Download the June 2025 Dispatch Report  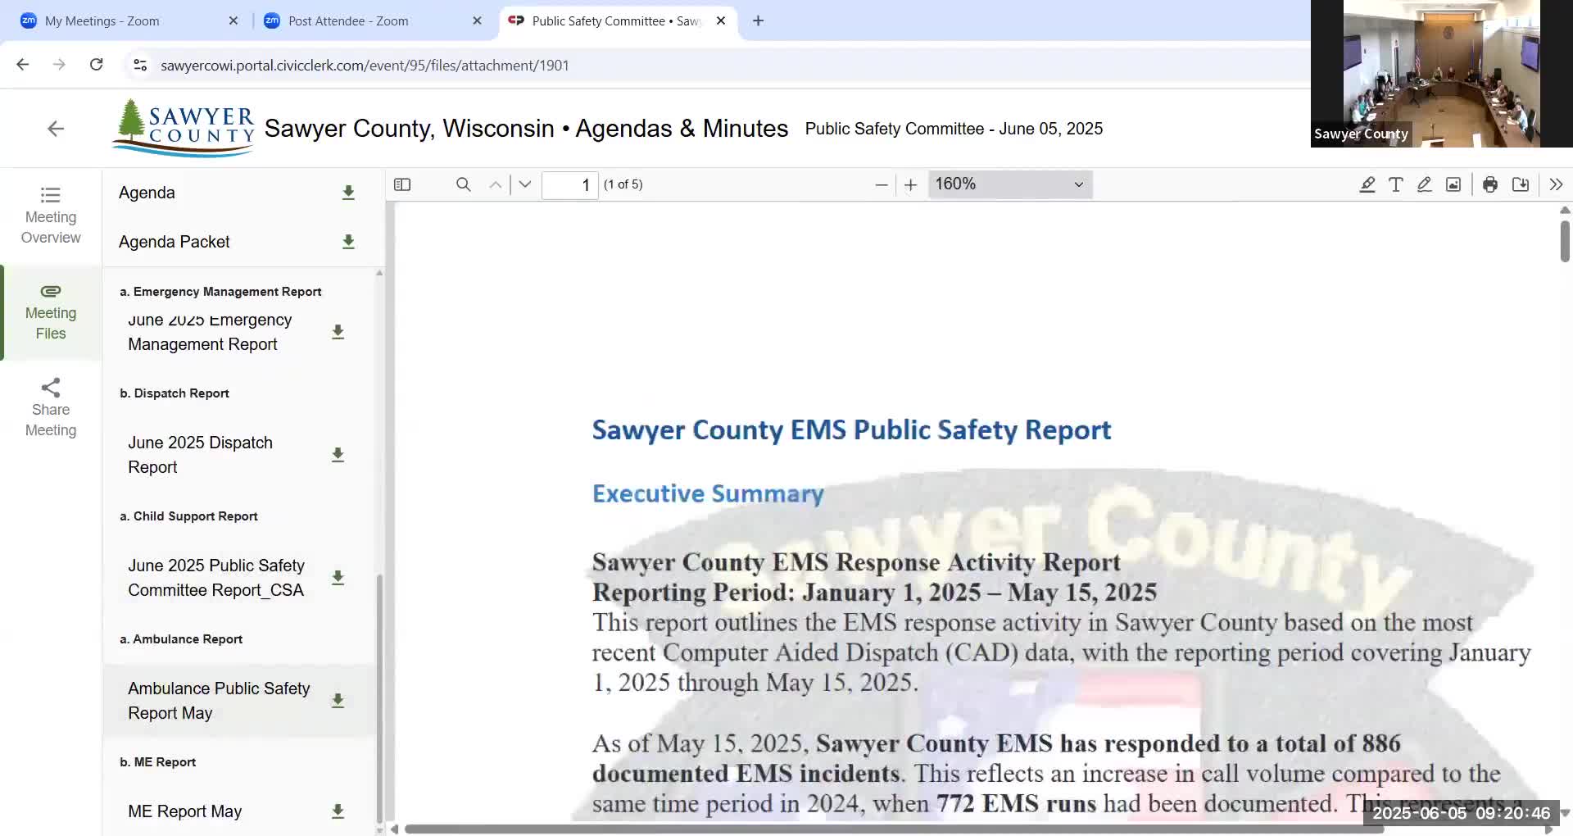point(338,455)
